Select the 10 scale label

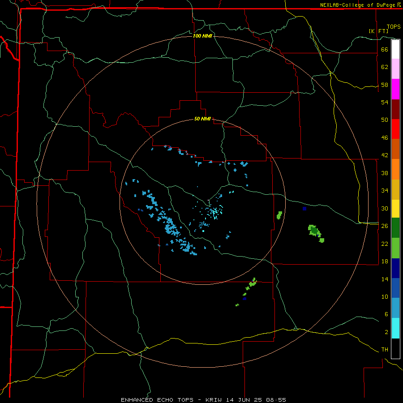[385, 296]
